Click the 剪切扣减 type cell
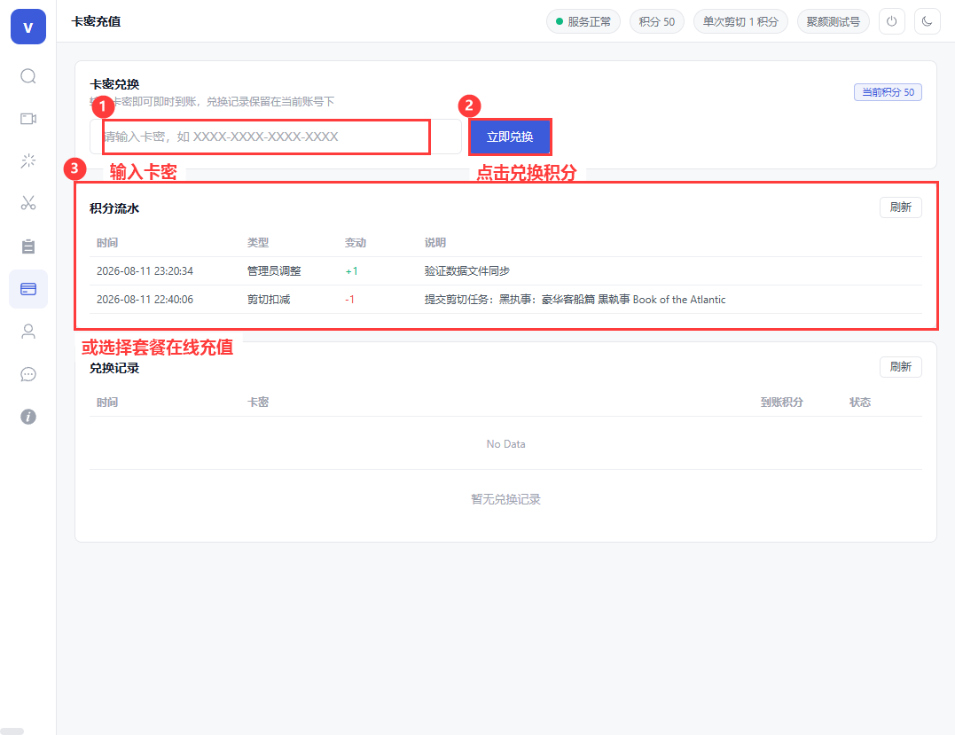This screenshot has width=955, height=735. point(269,299)
